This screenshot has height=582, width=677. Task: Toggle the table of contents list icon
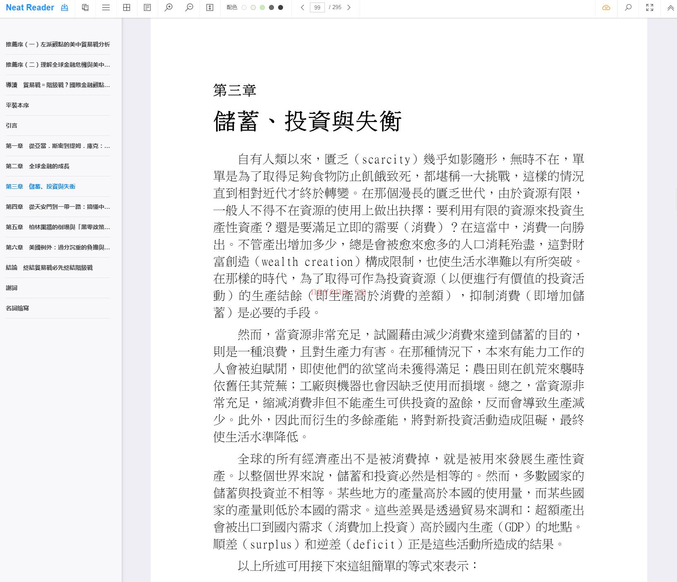[106, 7]
